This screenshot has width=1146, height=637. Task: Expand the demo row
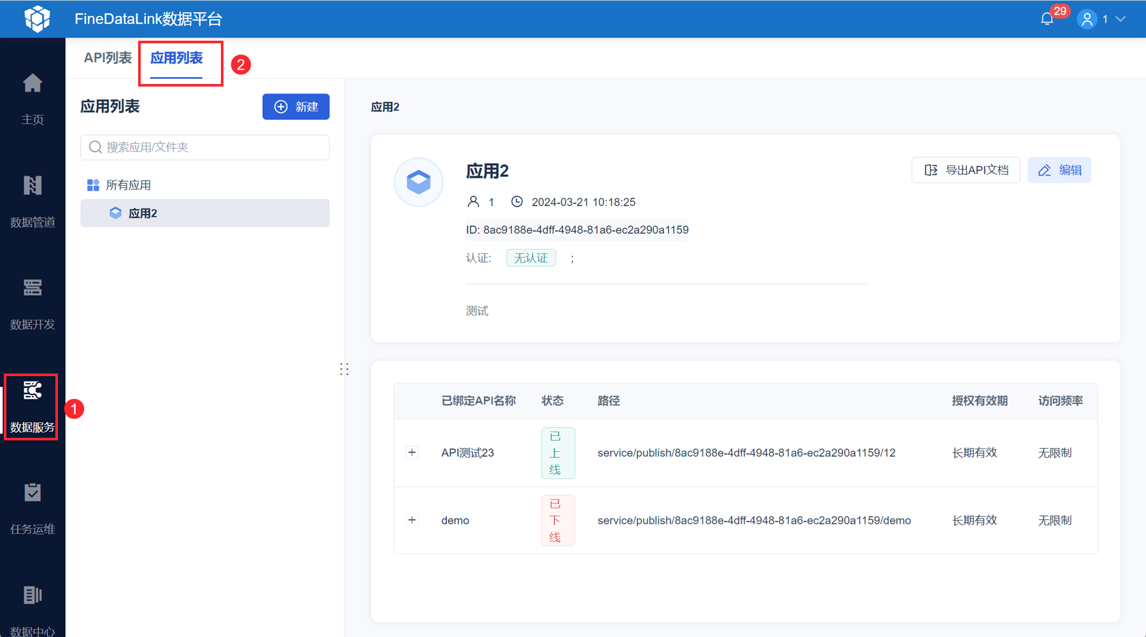pyautogui.click(x=412, y=520)
